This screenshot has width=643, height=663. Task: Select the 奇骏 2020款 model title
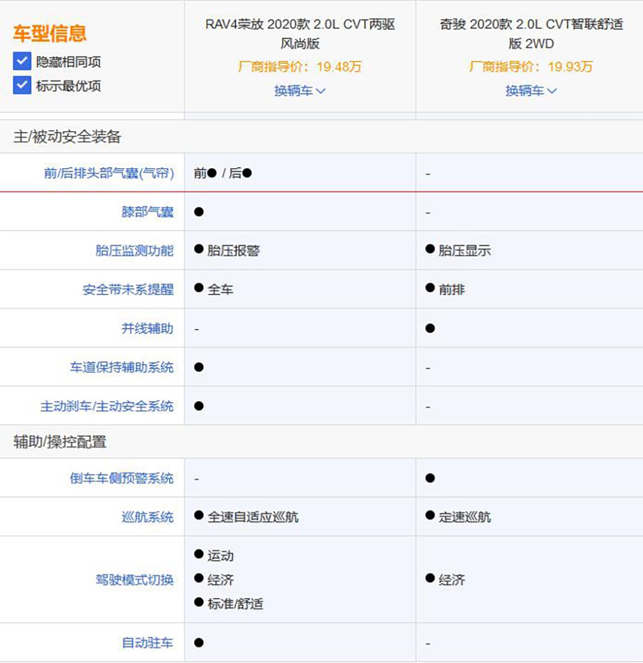pyautogui.click(x=531, y=34)
